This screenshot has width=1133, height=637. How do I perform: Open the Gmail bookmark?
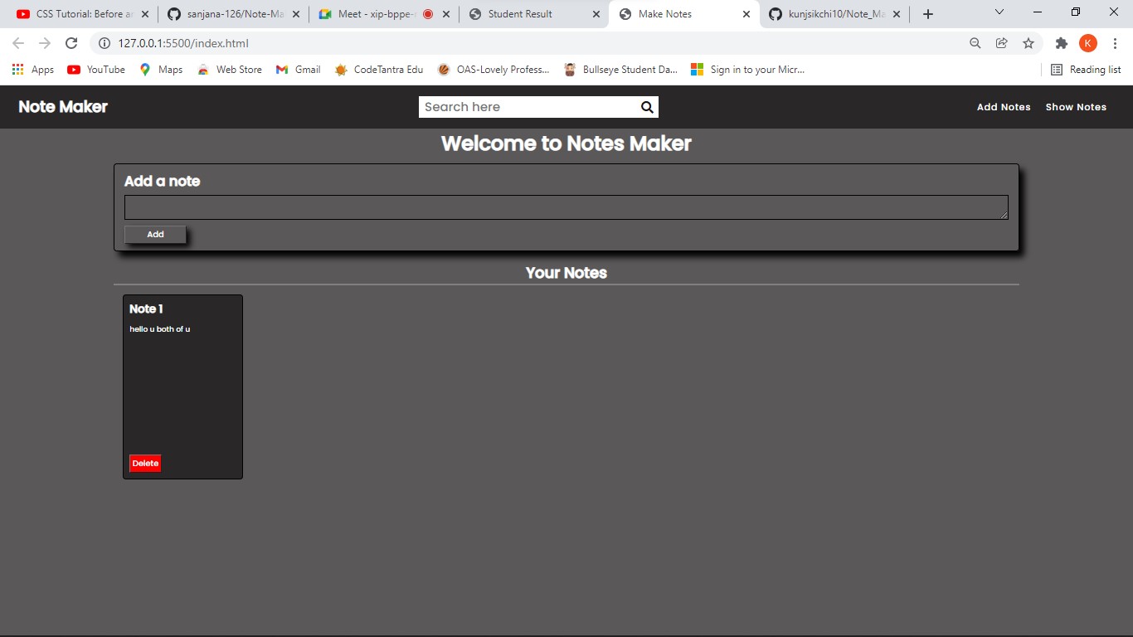298,70
